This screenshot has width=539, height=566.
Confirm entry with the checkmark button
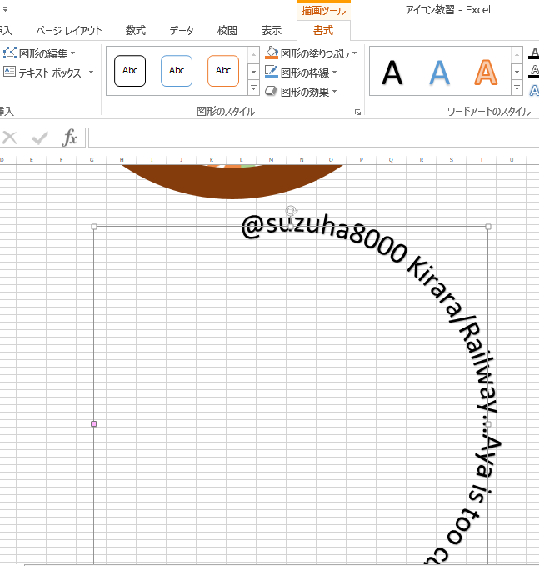point(40,138)
